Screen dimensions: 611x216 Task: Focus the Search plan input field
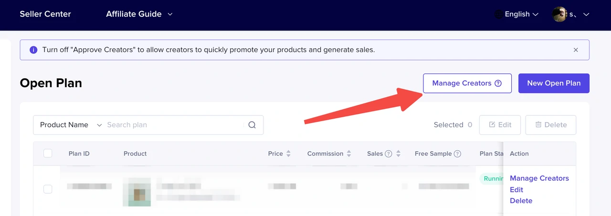coord(172,125)
